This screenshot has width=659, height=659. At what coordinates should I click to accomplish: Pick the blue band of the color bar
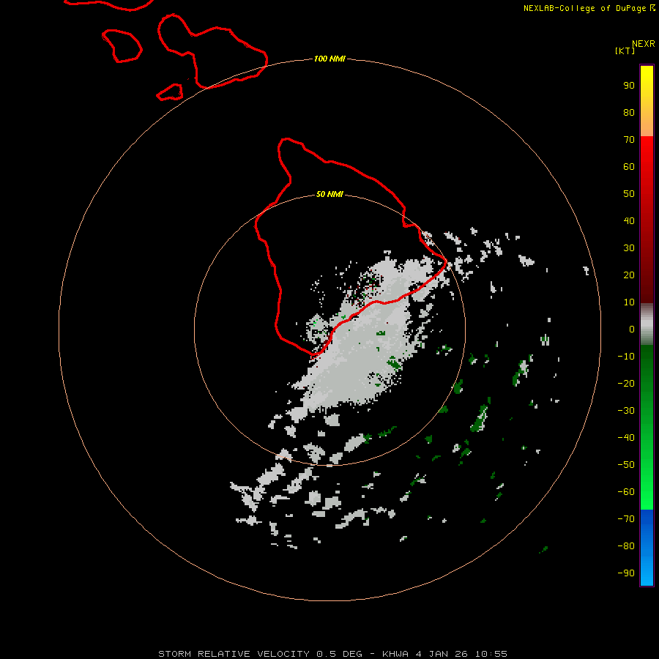[x=647, y=548]
